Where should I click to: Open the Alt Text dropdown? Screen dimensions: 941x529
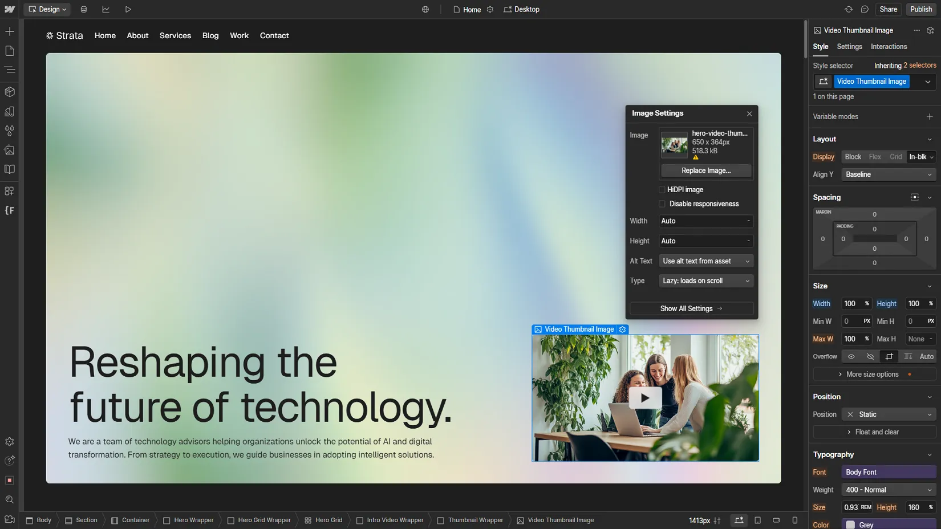[706, 261]
